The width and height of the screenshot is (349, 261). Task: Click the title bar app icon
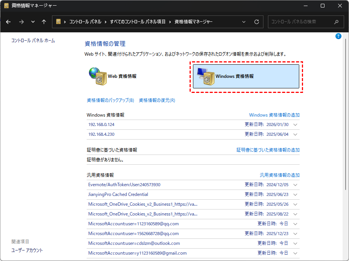click(x=6, y=6)
